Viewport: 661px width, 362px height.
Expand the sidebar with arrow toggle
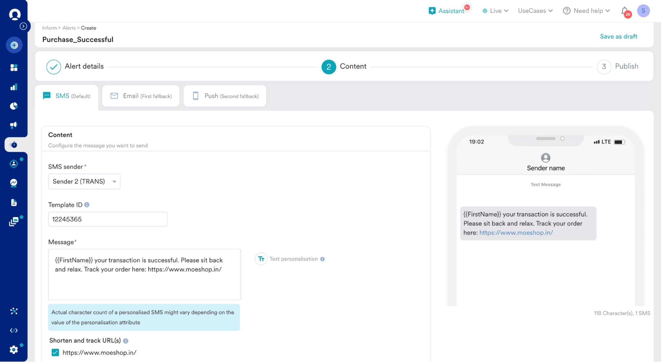click(23, 26)
